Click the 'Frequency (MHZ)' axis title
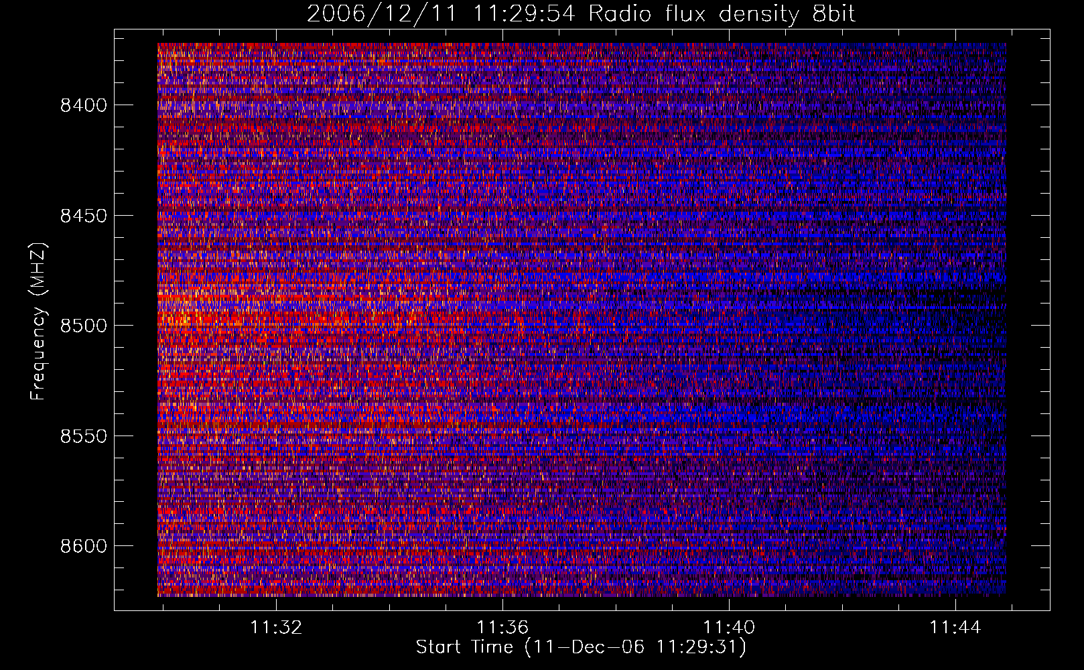 [39, 322]
